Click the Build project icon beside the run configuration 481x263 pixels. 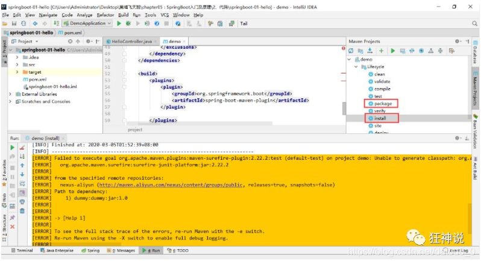(x=56, y=24)
